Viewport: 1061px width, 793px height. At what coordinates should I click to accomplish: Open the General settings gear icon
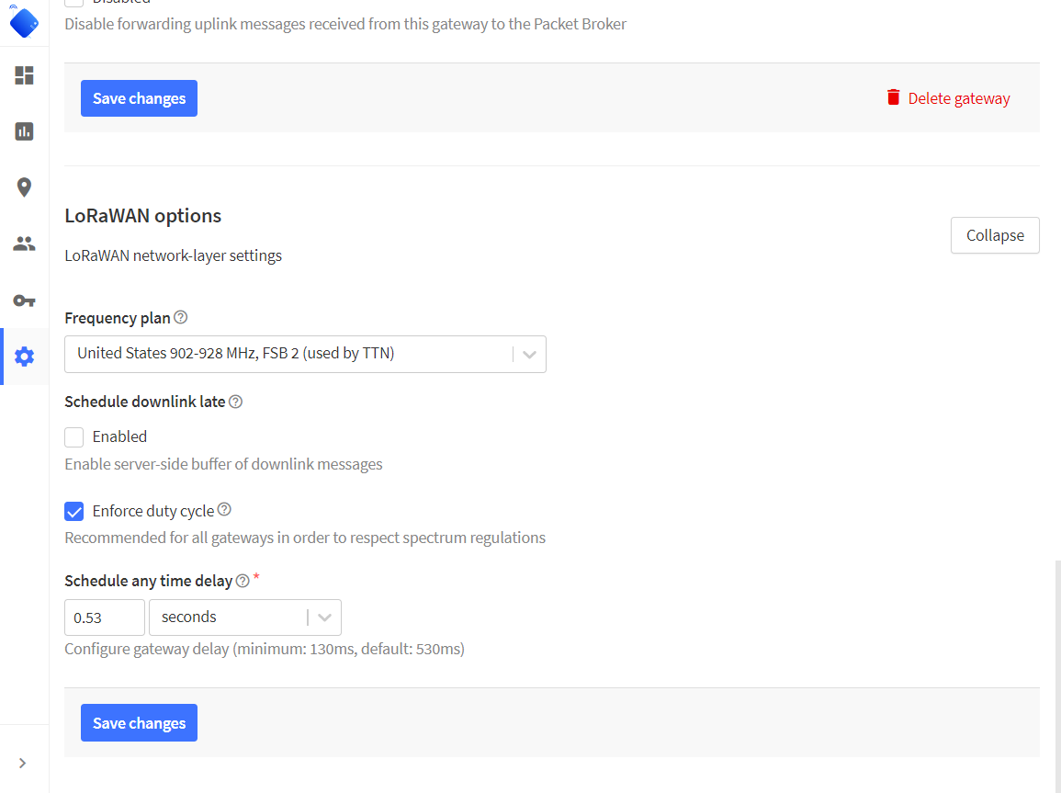(24, 357)
